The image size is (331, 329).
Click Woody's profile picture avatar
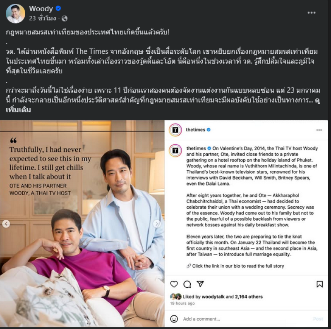click(15, 14)
